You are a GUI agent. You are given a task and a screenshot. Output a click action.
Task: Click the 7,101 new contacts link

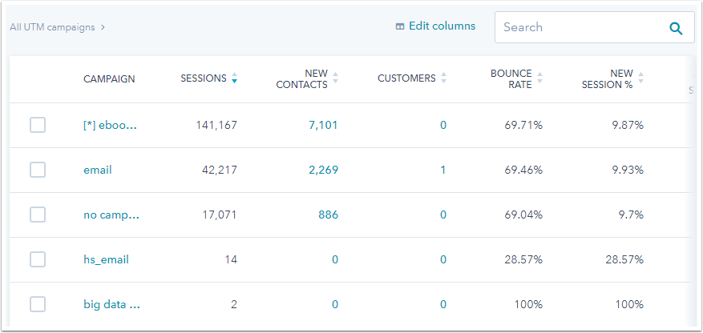[323, 125]
